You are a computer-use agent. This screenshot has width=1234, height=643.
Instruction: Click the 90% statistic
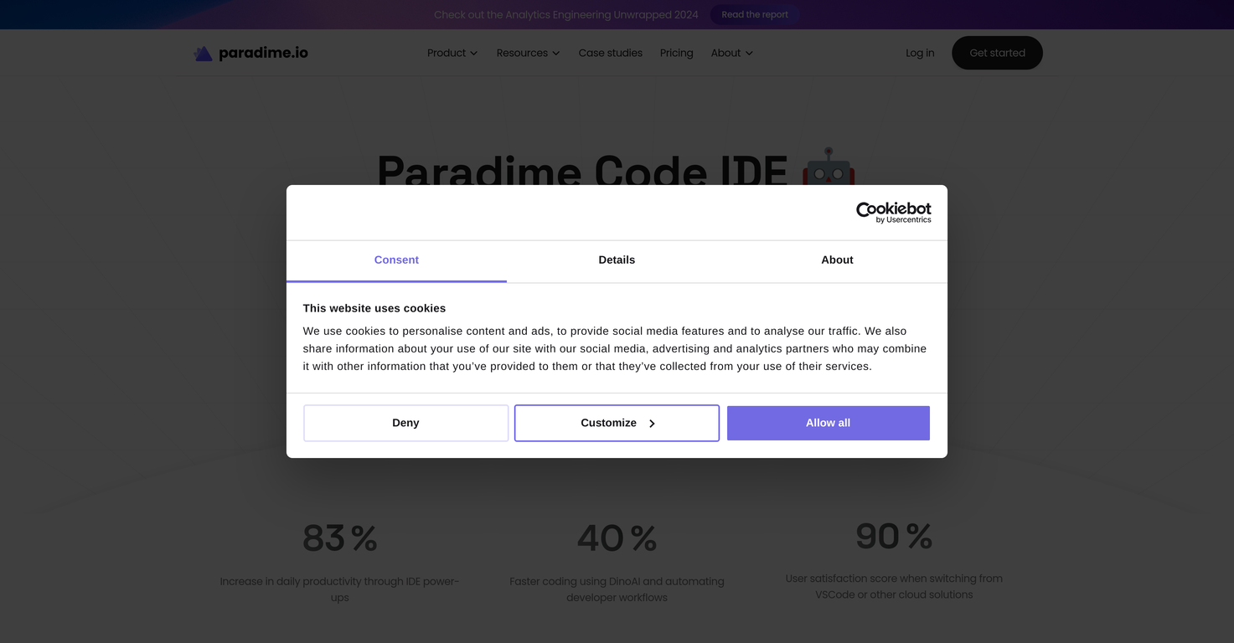[894, 536]
